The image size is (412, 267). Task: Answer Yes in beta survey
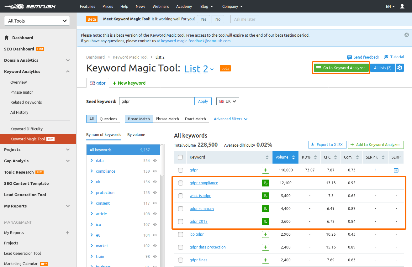[x=203, y=19]
